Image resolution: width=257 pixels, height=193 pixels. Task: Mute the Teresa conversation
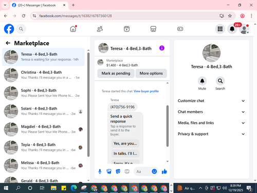(x=202, y=81)
